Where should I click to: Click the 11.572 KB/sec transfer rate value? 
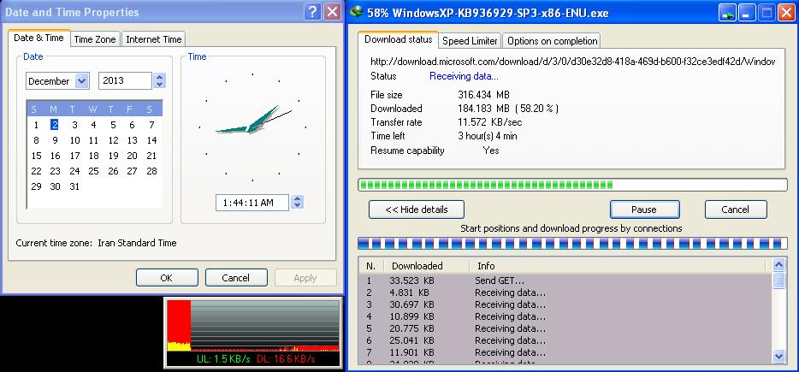pos(489,122)
